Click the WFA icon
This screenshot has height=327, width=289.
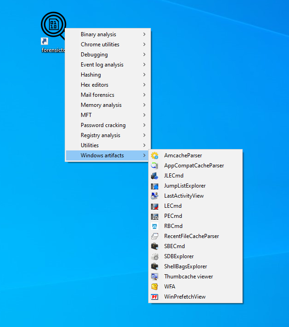155,287
